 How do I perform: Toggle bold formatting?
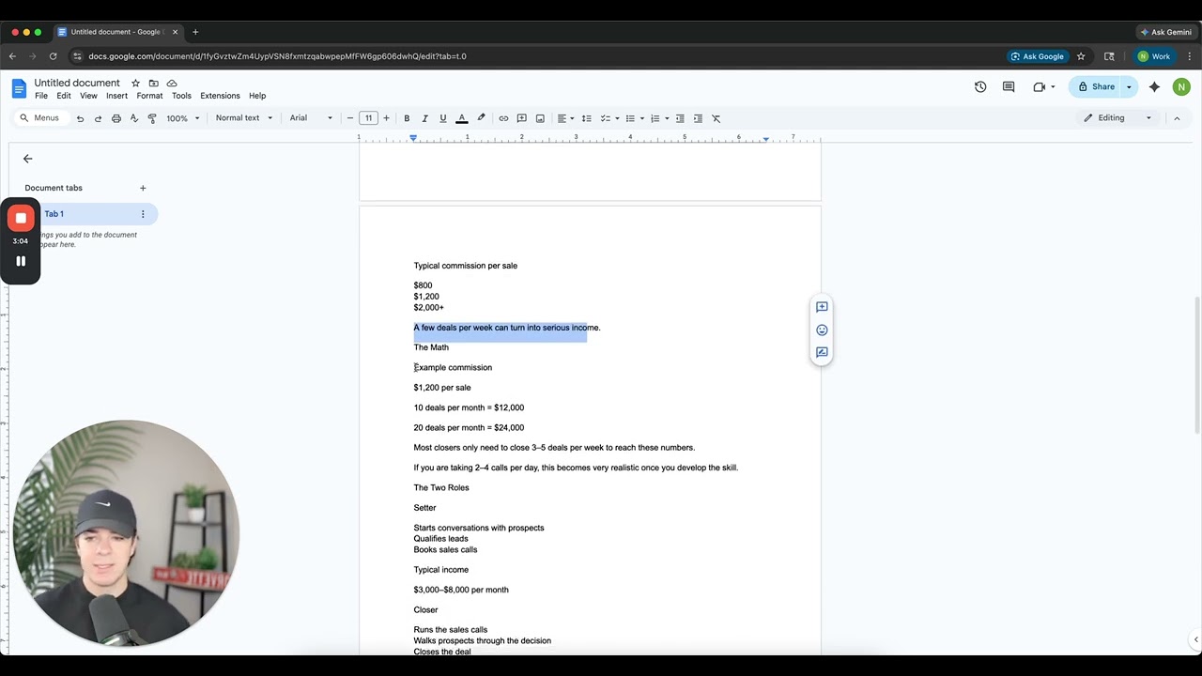click(407, 118)
